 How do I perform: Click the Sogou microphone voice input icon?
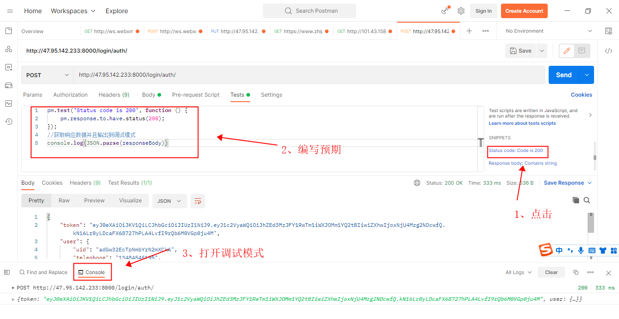[581, 250]
